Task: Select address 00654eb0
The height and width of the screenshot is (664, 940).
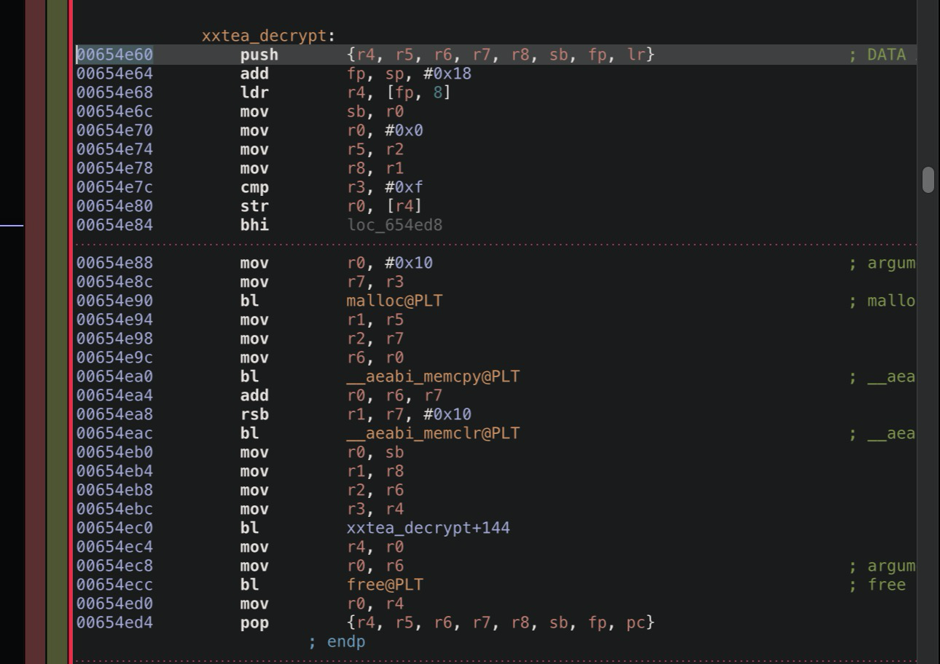Action: click(115, 452)
